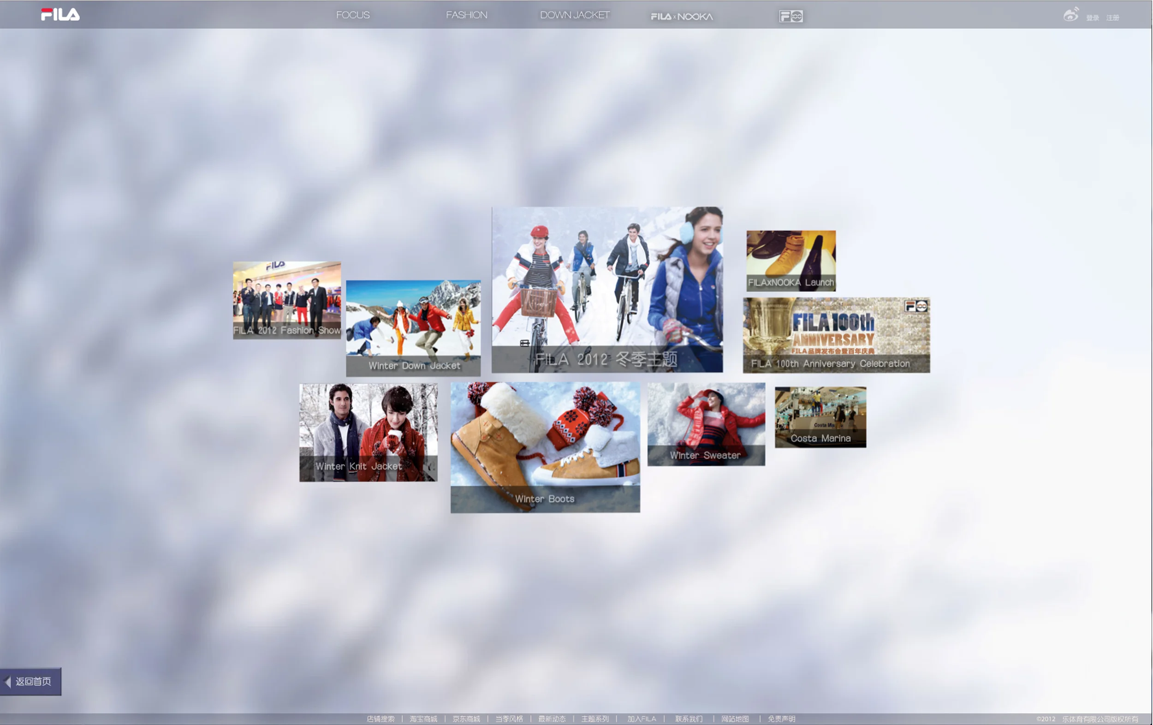Open the Winter Knit Jacket thumbnail
This screenshot has height=725, width=1153.
368,433
